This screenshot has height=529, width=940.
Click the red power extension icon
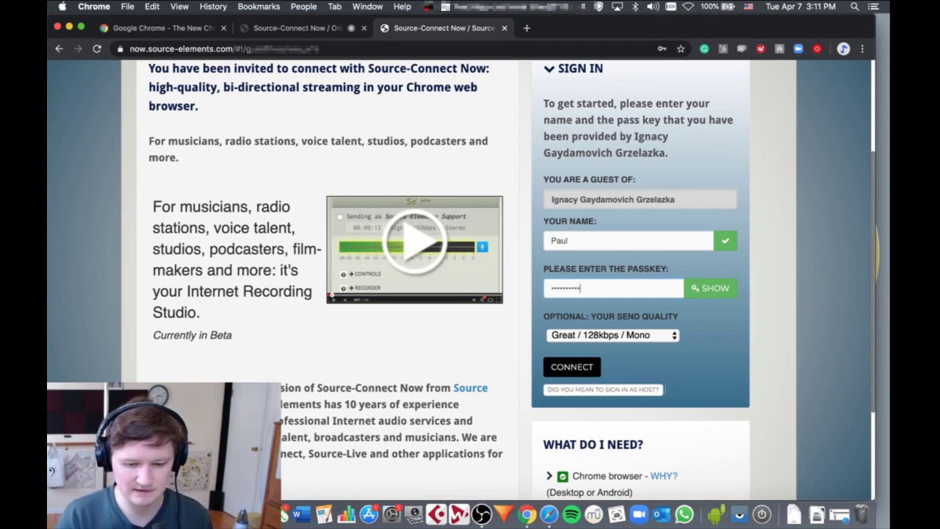coord(817,48)
